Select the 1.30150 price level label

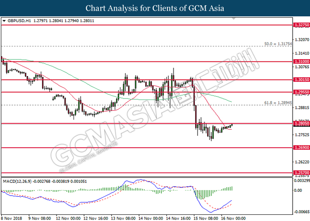pyautogui.click(x=302, y=80)
